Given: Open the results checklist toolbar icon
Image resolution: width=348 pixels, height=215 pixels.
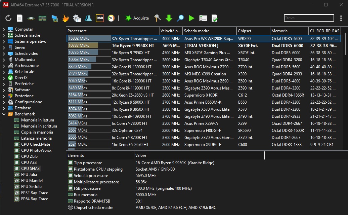Looking at the screenshot, I should tap(203, 18).
